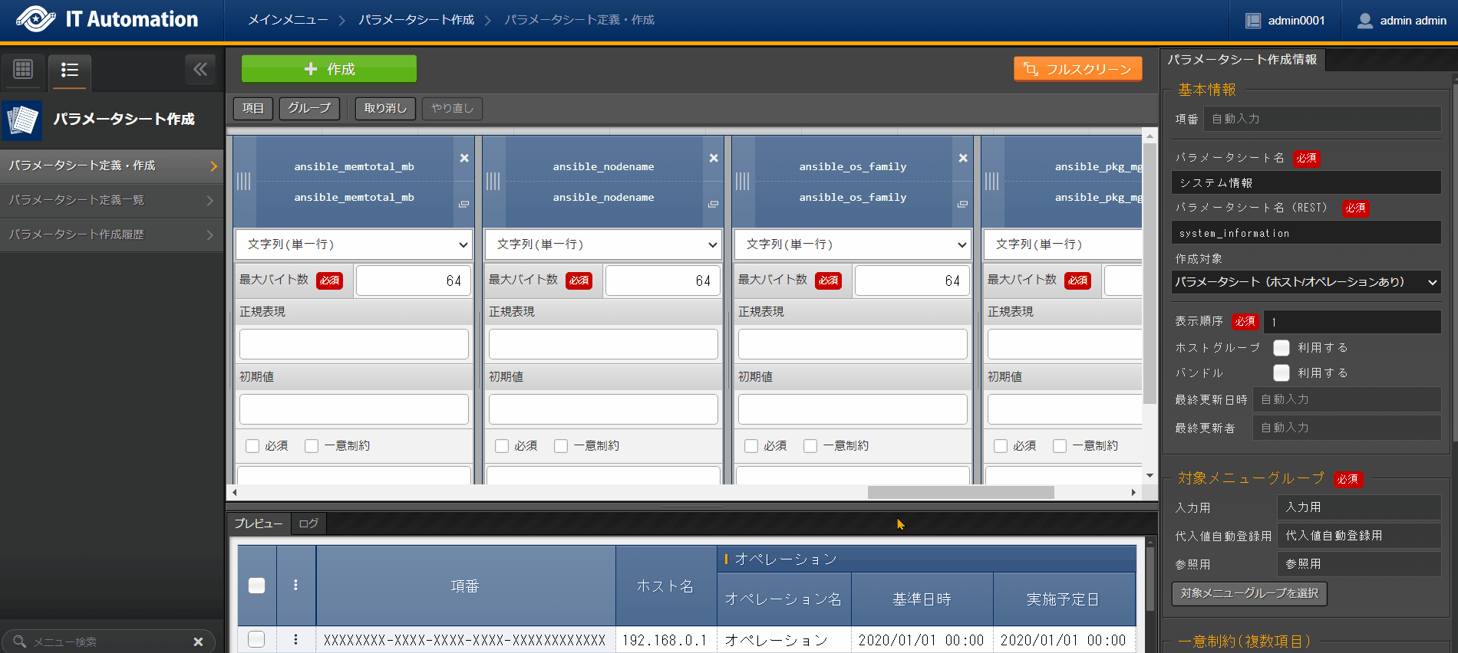Viewport: 1458px width, 653px height.
Task: Open data type dropdown for ansible_memtotal_mb
Action: point(354,244)
